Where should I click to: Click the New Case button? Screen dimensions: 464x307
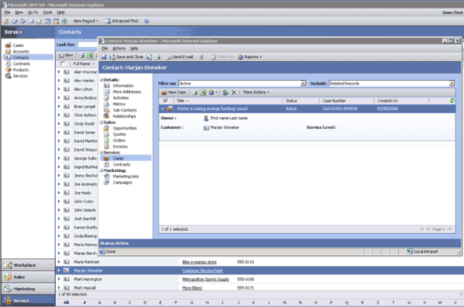[173, 93]
